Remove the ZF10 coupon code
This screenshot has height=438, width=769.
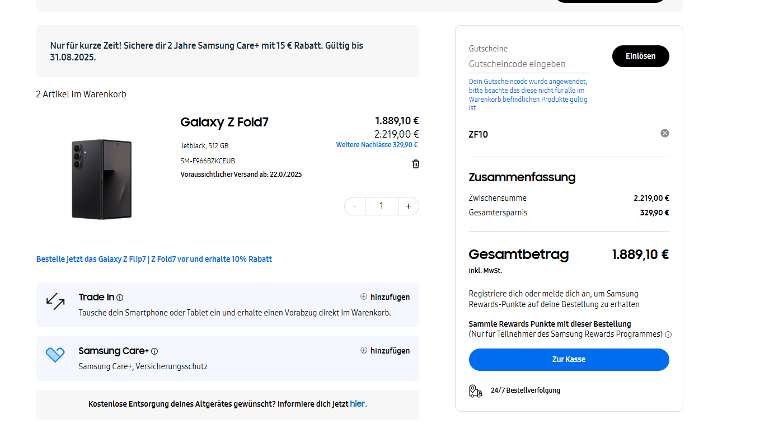coord(664,133)
